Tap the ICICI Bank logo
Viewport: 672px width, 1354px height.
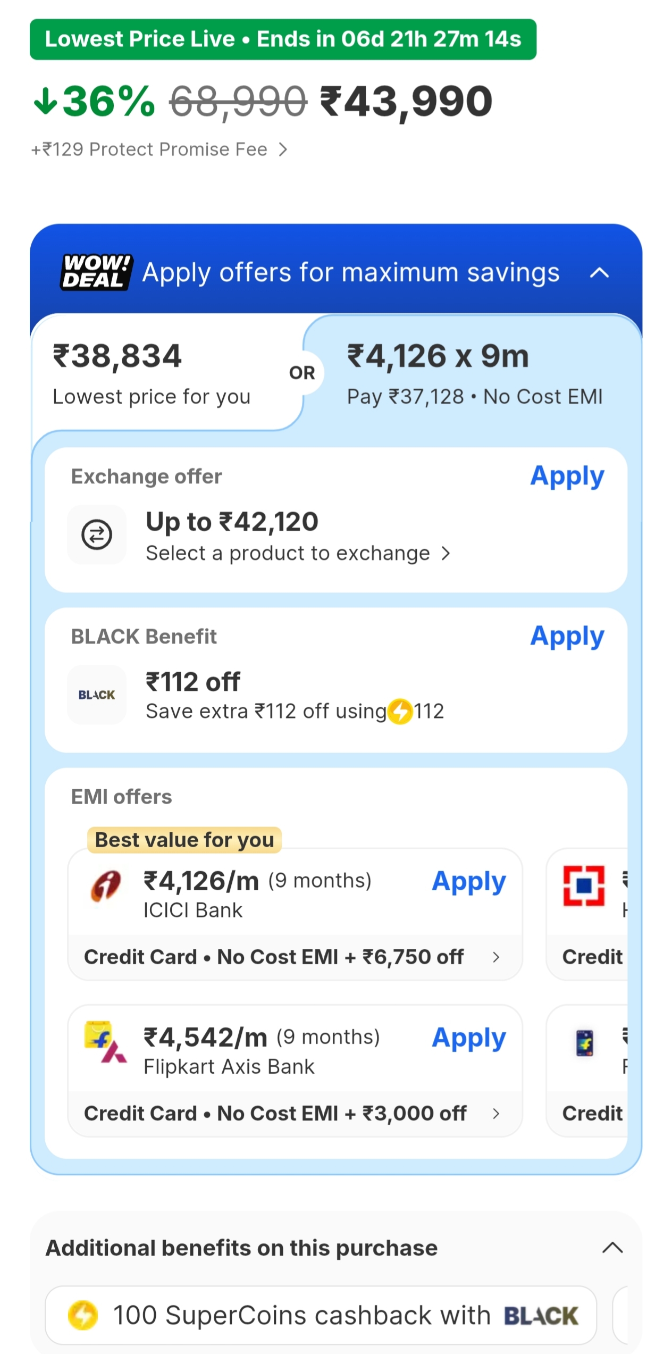105,886
